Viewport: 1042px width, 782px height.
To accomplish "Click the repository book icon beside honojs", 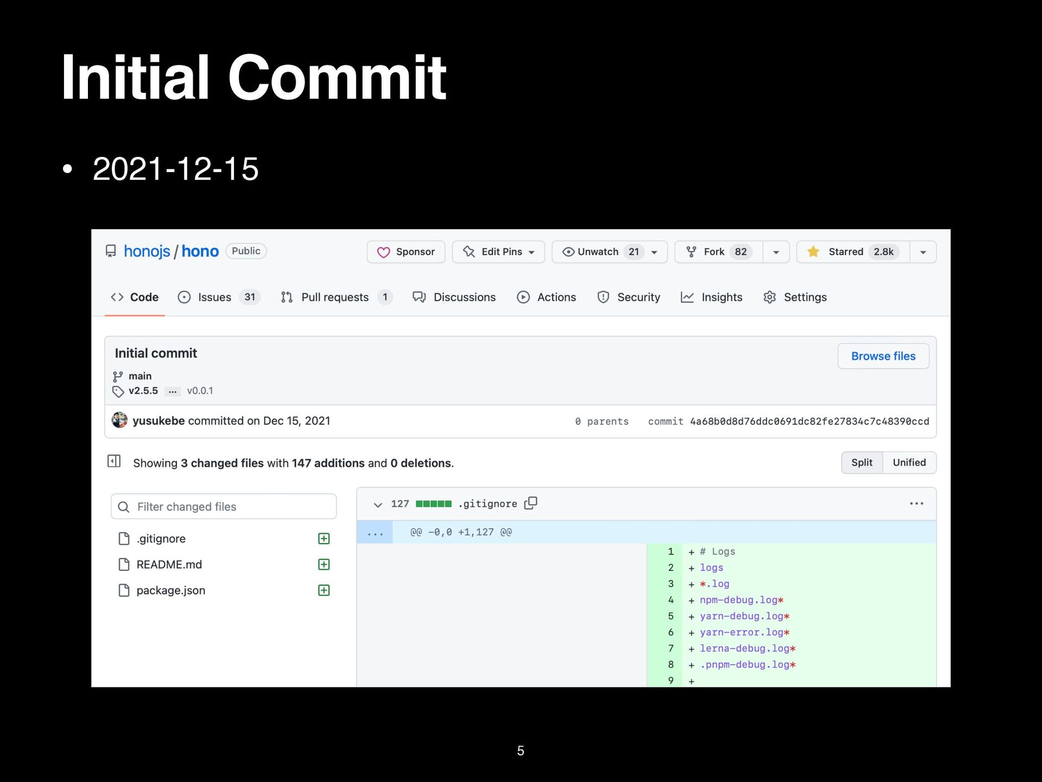I will [111, 251].
